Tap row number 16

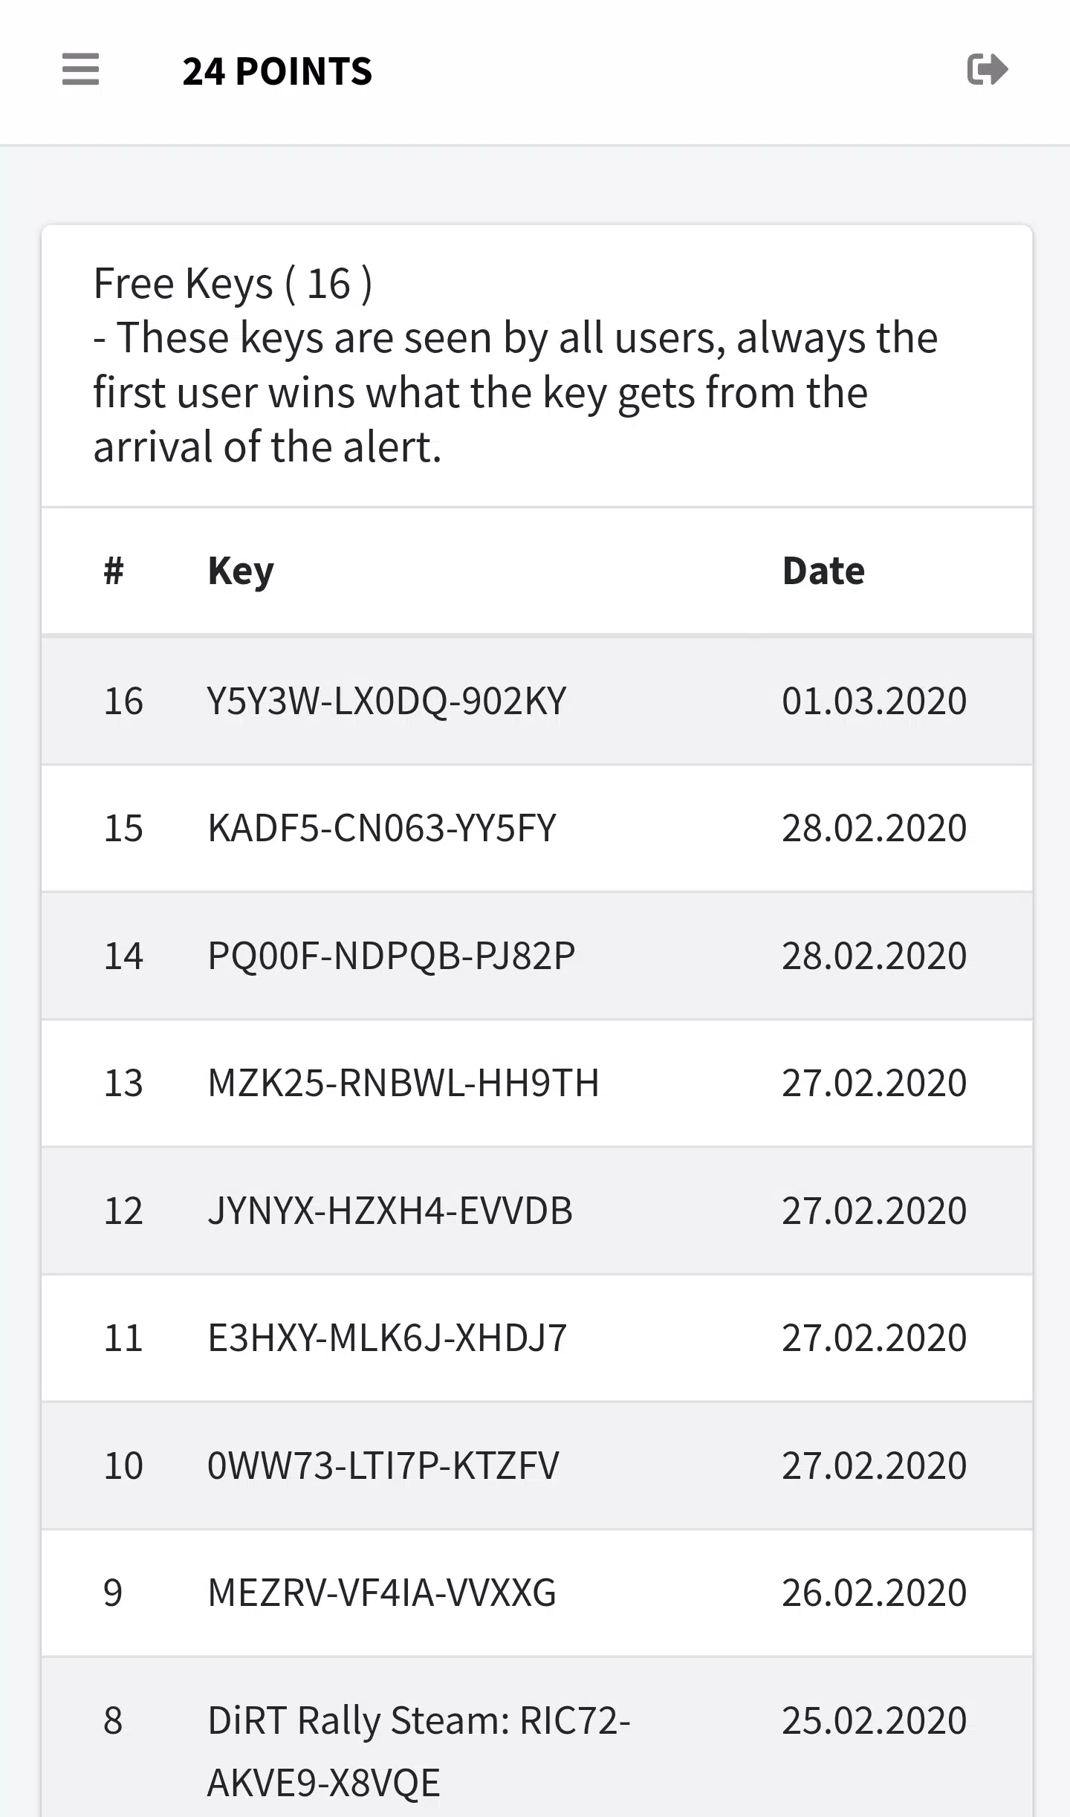[123, 701]
